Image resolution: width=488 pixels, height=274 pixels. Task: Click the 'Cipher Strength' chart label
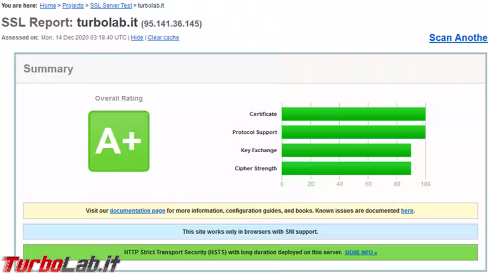255,169
